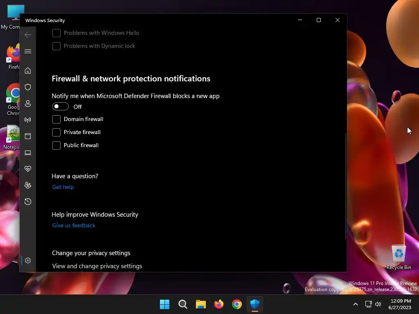This screenshot has width=419, height=314.
Task: Open Family options icon
Action: point(28,185)
